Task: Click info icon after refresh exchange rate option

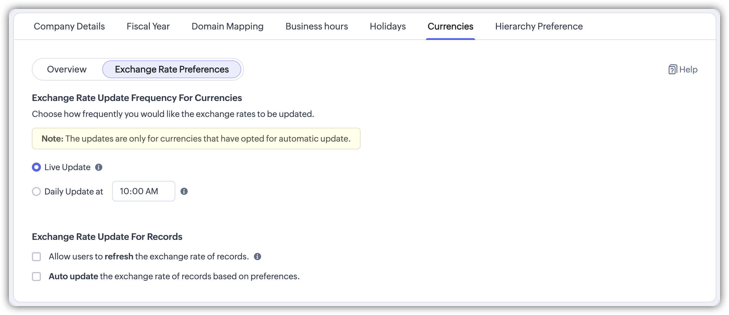Action: (257, 256)
